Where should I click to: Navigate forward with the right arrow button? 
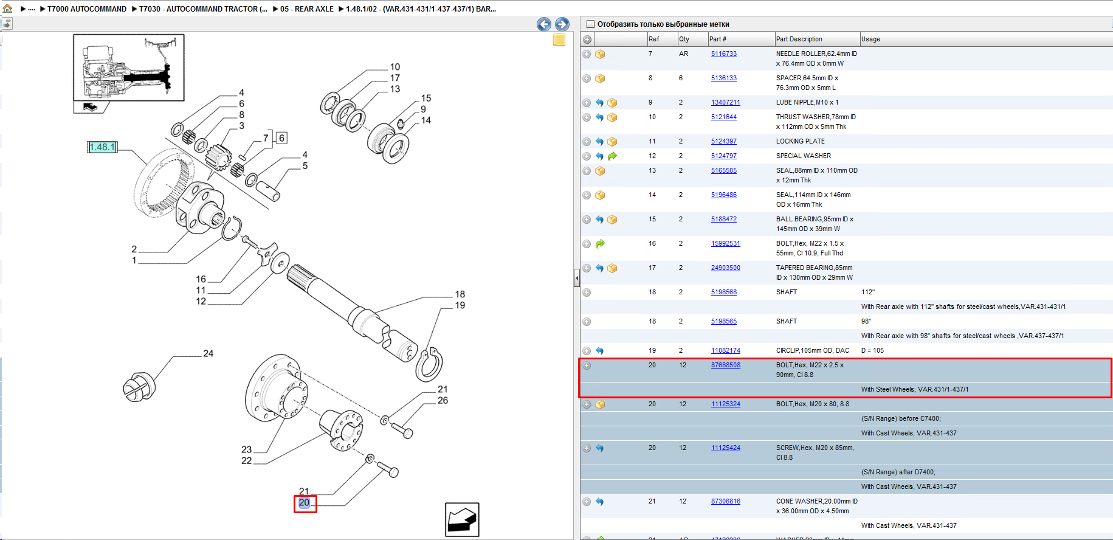click(x=562, y=24)
